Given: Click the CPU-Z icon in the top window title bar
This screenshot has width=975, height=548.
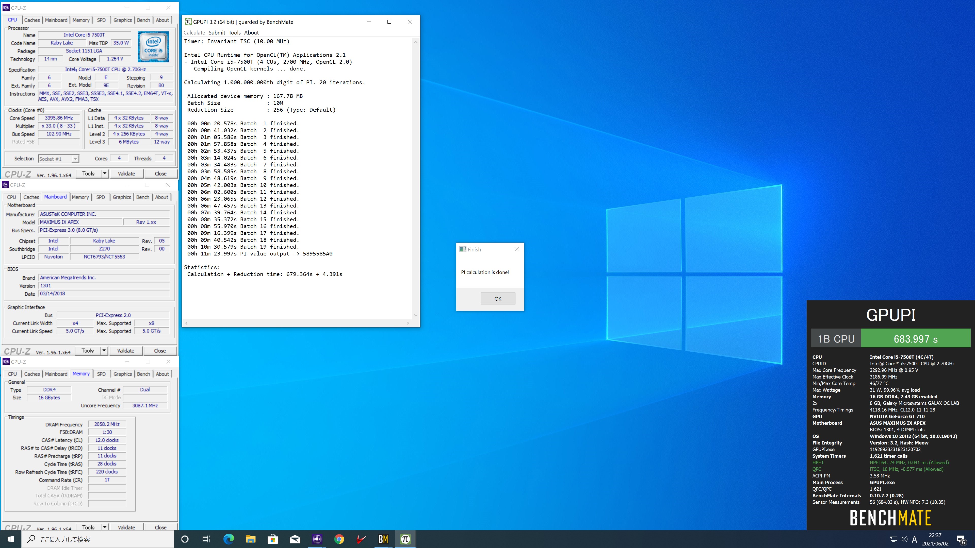Looking at the screenshot, I should tap(6, 8).
